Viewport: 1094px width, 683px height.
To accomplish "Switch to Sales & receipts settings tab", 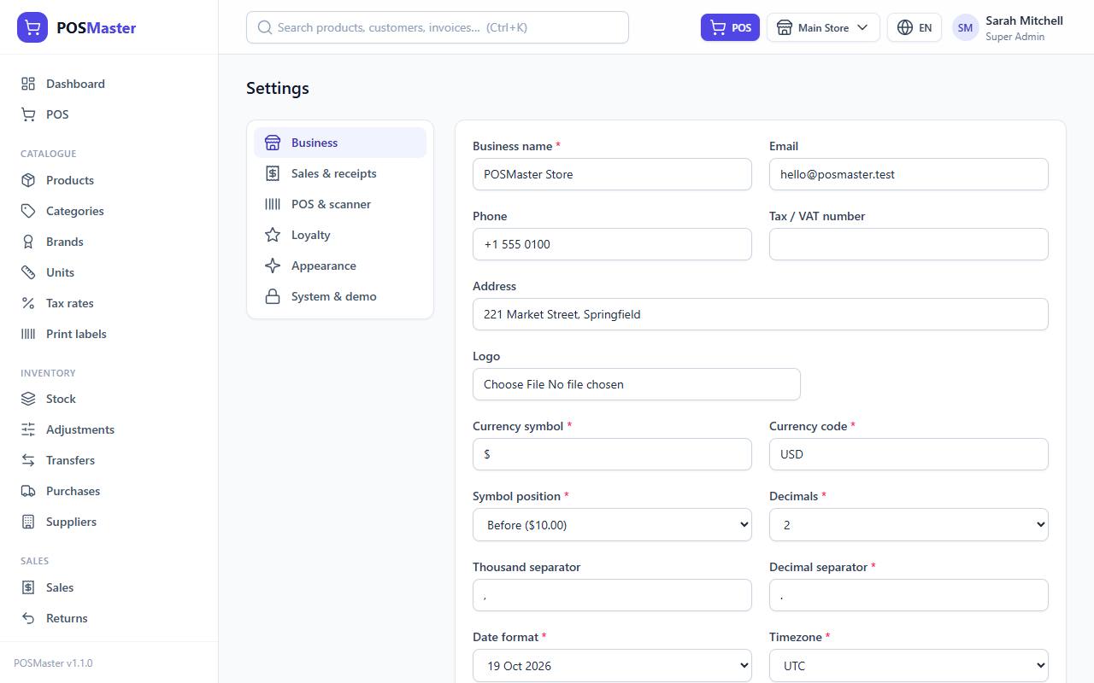I will [x=340, y=173].
